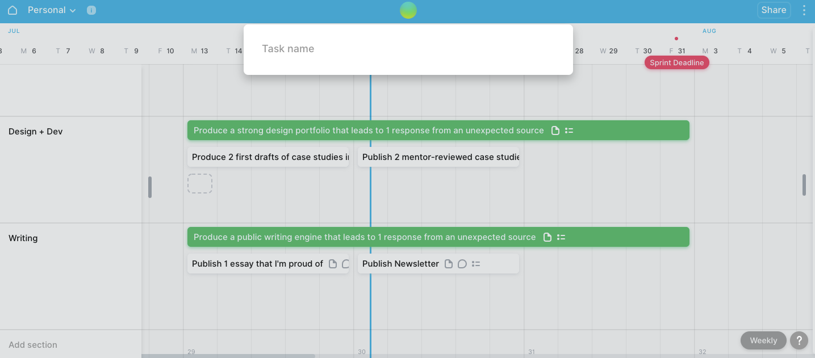Viewport: 815px width, 358px height.
Task: Open the info icon beside Personal
Action: [91, 10]
